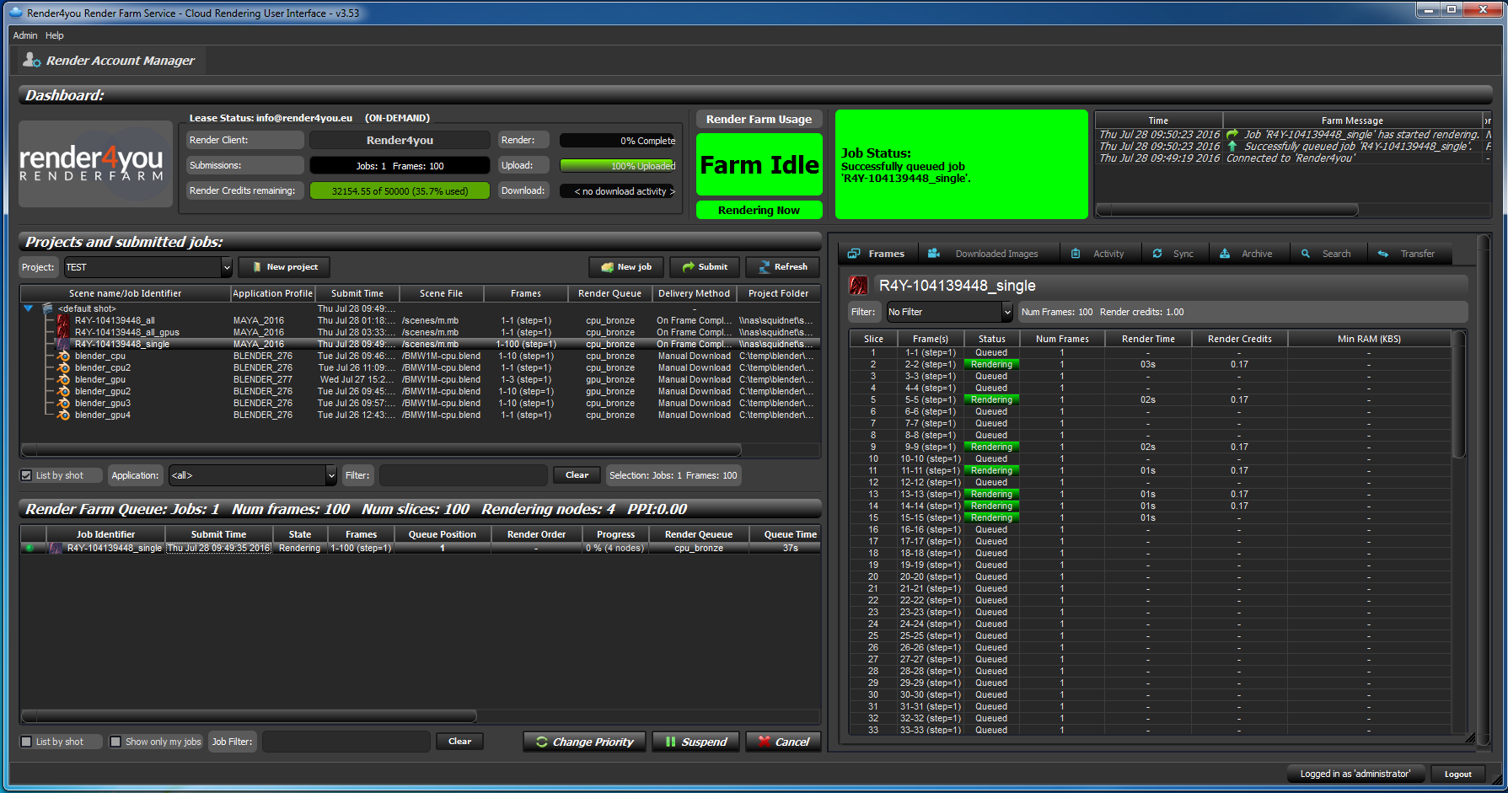Click the Render Account Manager user icon
The width and height of the screenshot is (1508, 793).
point(32,60)
